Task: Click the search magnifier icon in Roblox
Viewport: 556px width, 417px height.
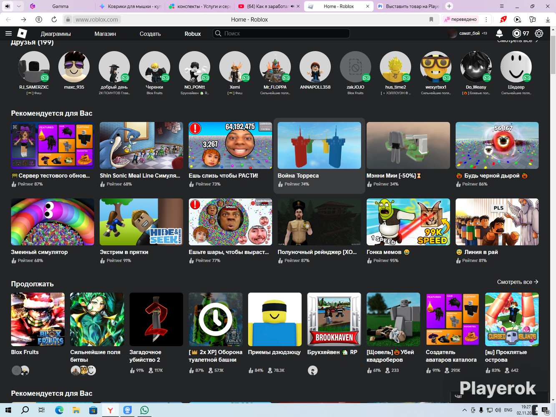Action: point(218,33)
